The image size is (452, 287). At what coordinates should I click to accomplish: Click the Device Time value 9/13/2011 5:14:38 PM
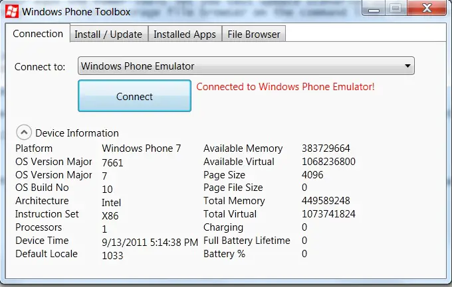point(150,243)
